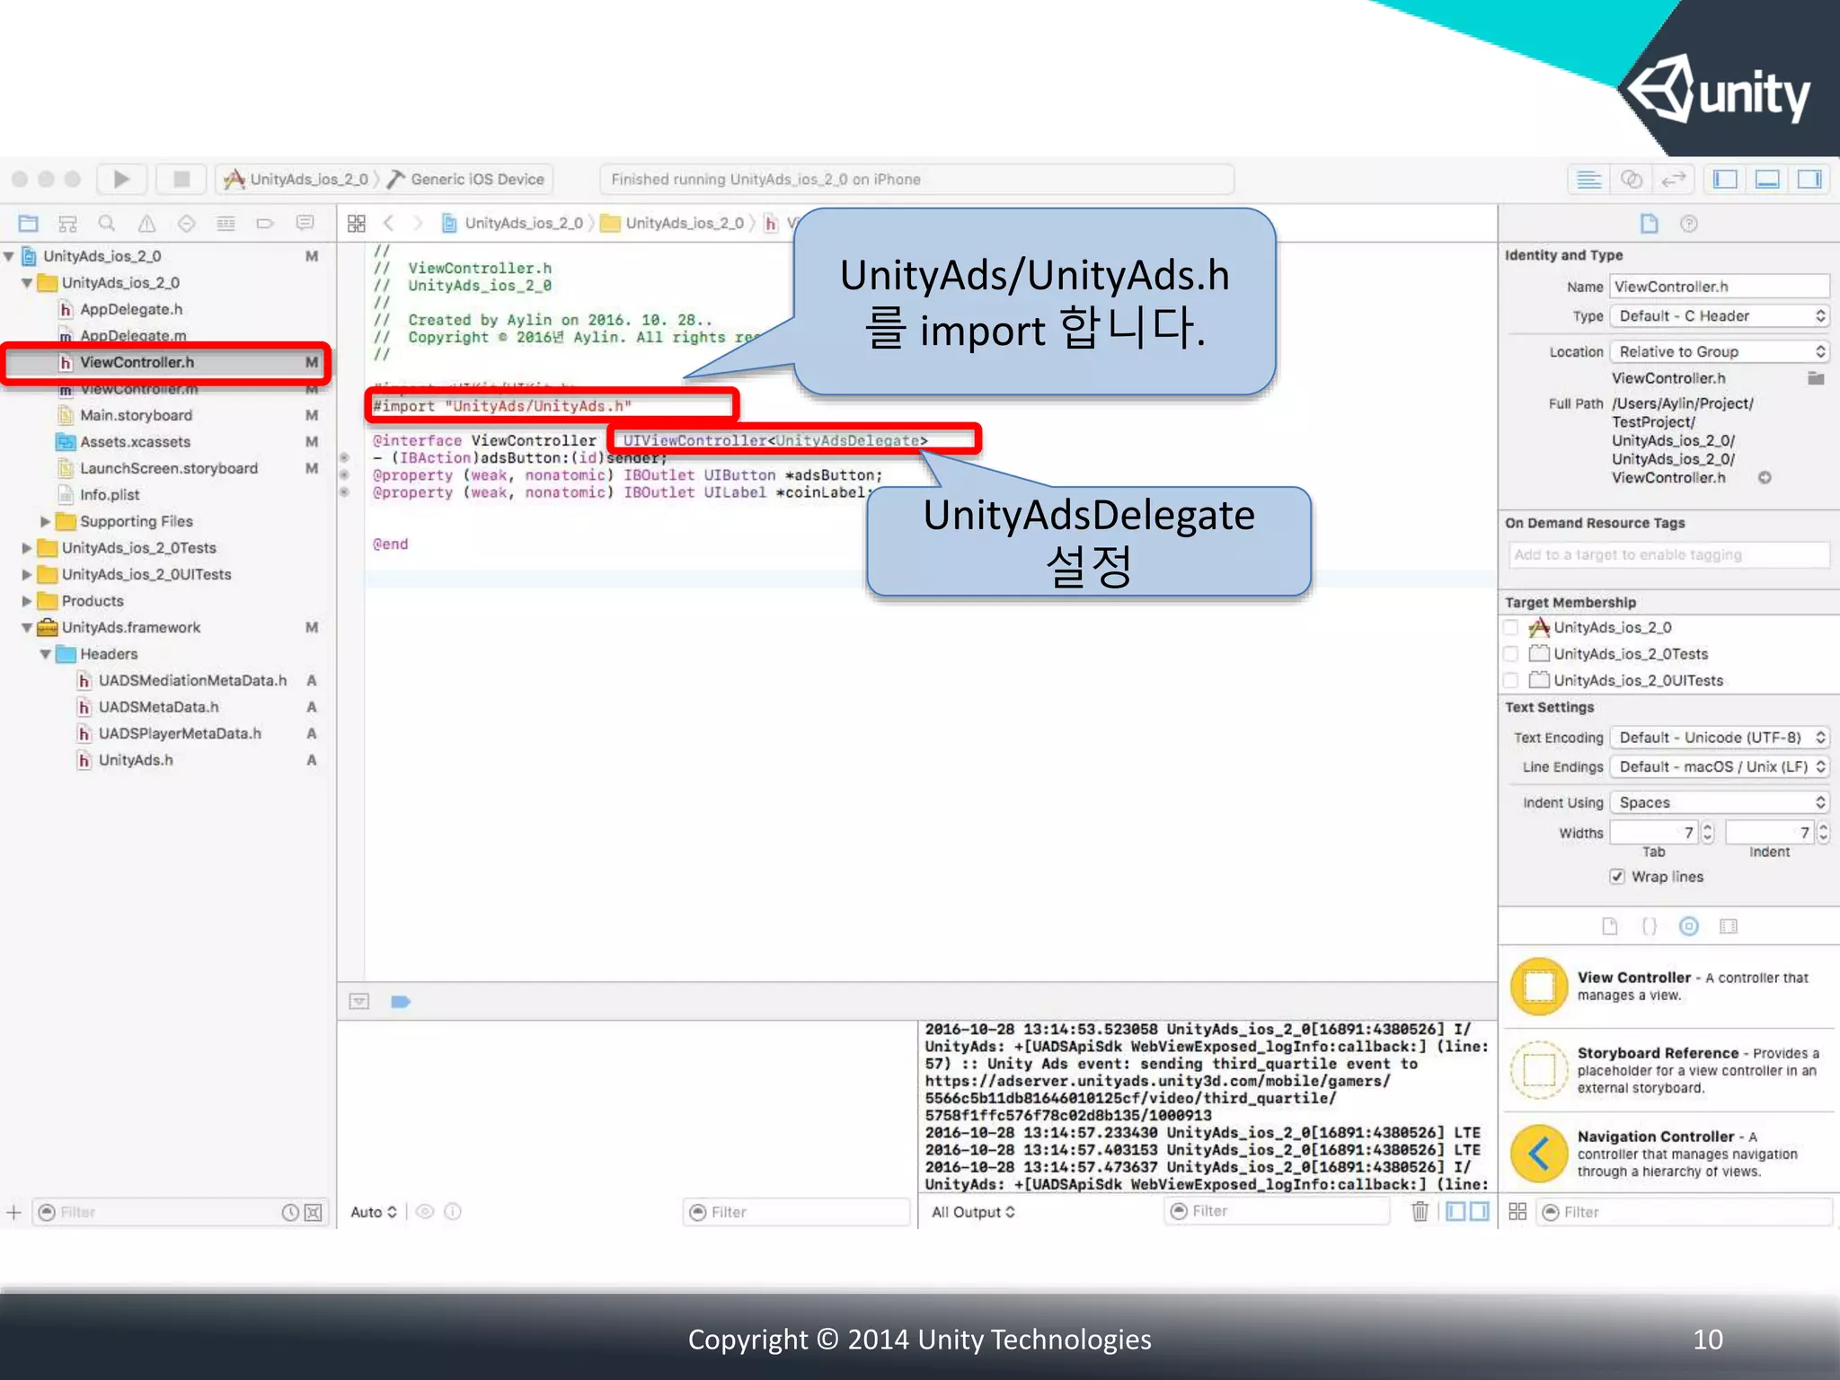Open the Breakpoint navigator icon
1840x1380 pixels.
[x=264, y=223]
